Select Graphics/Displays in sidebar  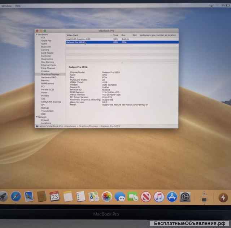50,74
